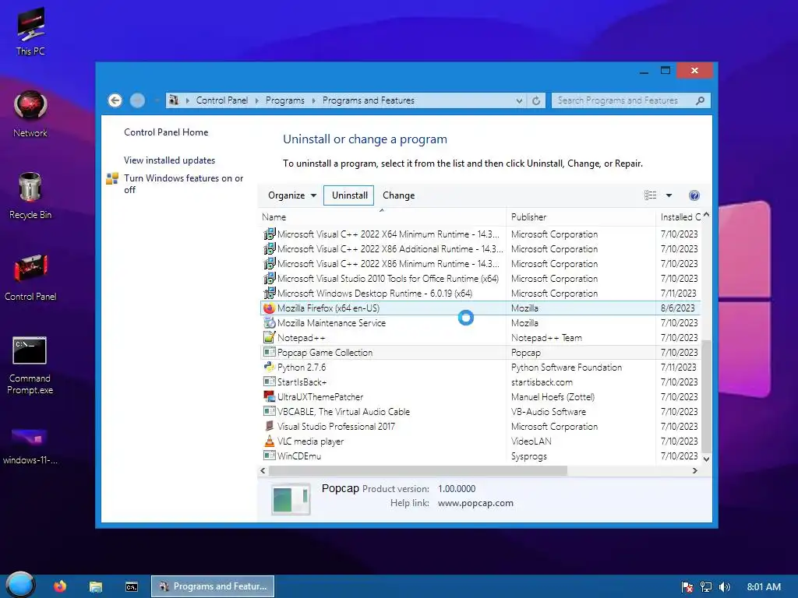The height and width of the screenshot is (598, 798).
Task: Click the forward navigation arrow
Action: point(137,100)
